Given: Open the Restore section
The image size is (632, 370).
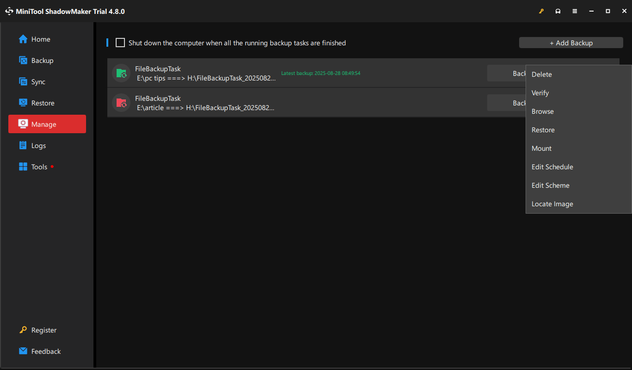Looking at the screenshot, I should (23, 103).
